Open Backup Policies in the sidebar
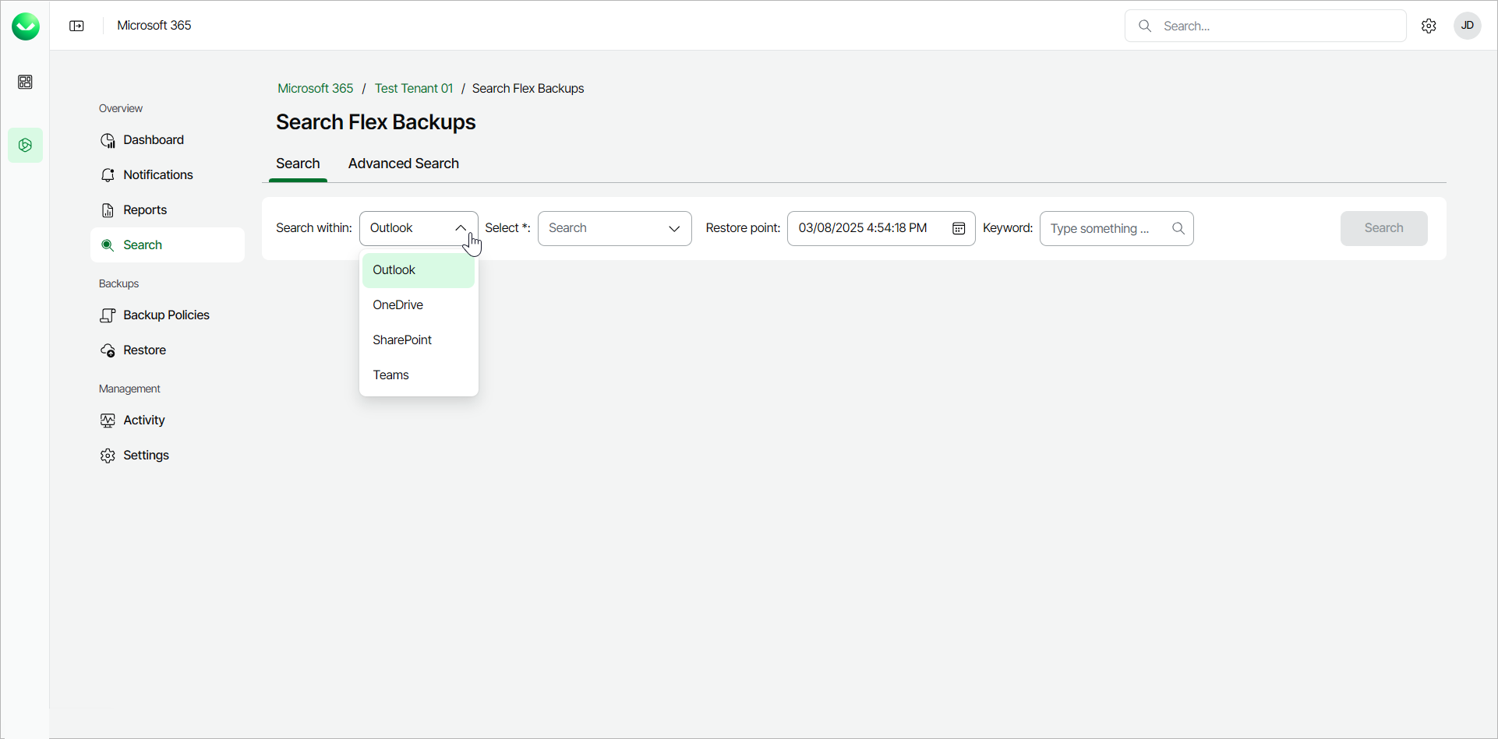Screen dimensions: 1498x739 (x=168, y=315)
